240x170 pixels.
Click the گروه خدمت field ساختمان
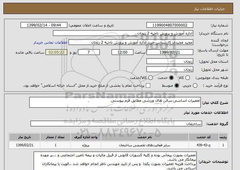click(x=116, y=124)
